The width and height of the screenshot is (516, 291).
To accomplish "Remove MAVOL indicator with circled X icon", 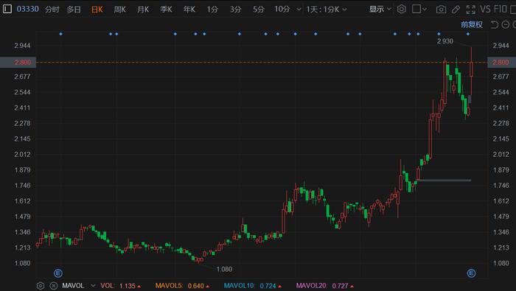I will 53,286.
